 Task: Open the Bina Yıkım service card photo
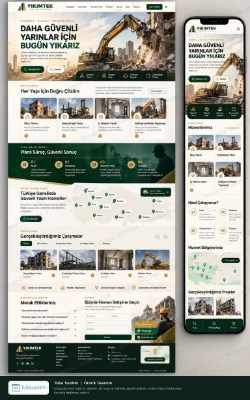[38, 108]
